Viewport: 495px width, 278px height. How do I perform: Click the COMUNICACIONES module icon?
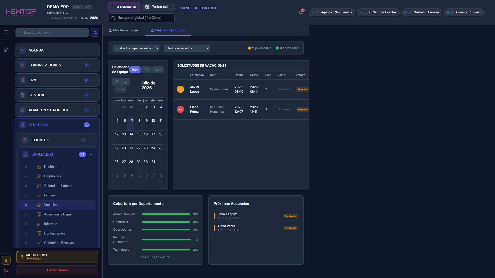coord(22,65)
